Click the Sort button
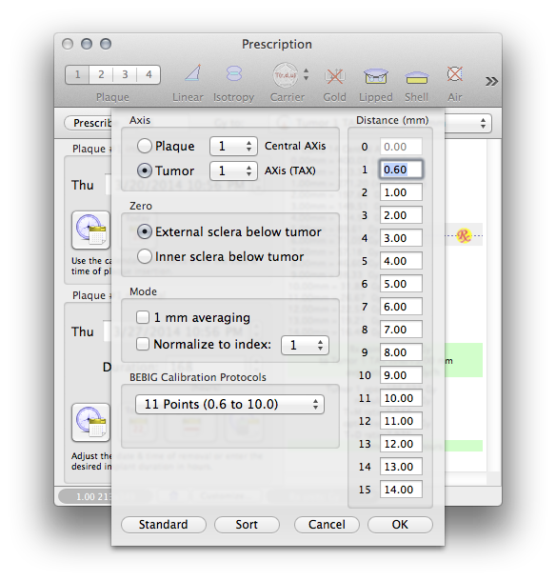556x581 pixels. [247, 525]
